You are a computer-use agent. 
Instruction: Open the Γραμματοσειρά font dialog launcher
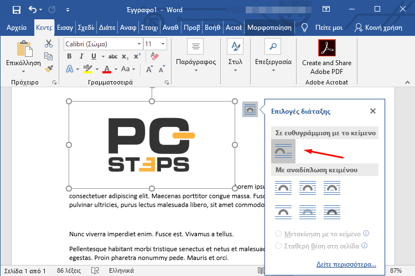(x=167, y=83)
